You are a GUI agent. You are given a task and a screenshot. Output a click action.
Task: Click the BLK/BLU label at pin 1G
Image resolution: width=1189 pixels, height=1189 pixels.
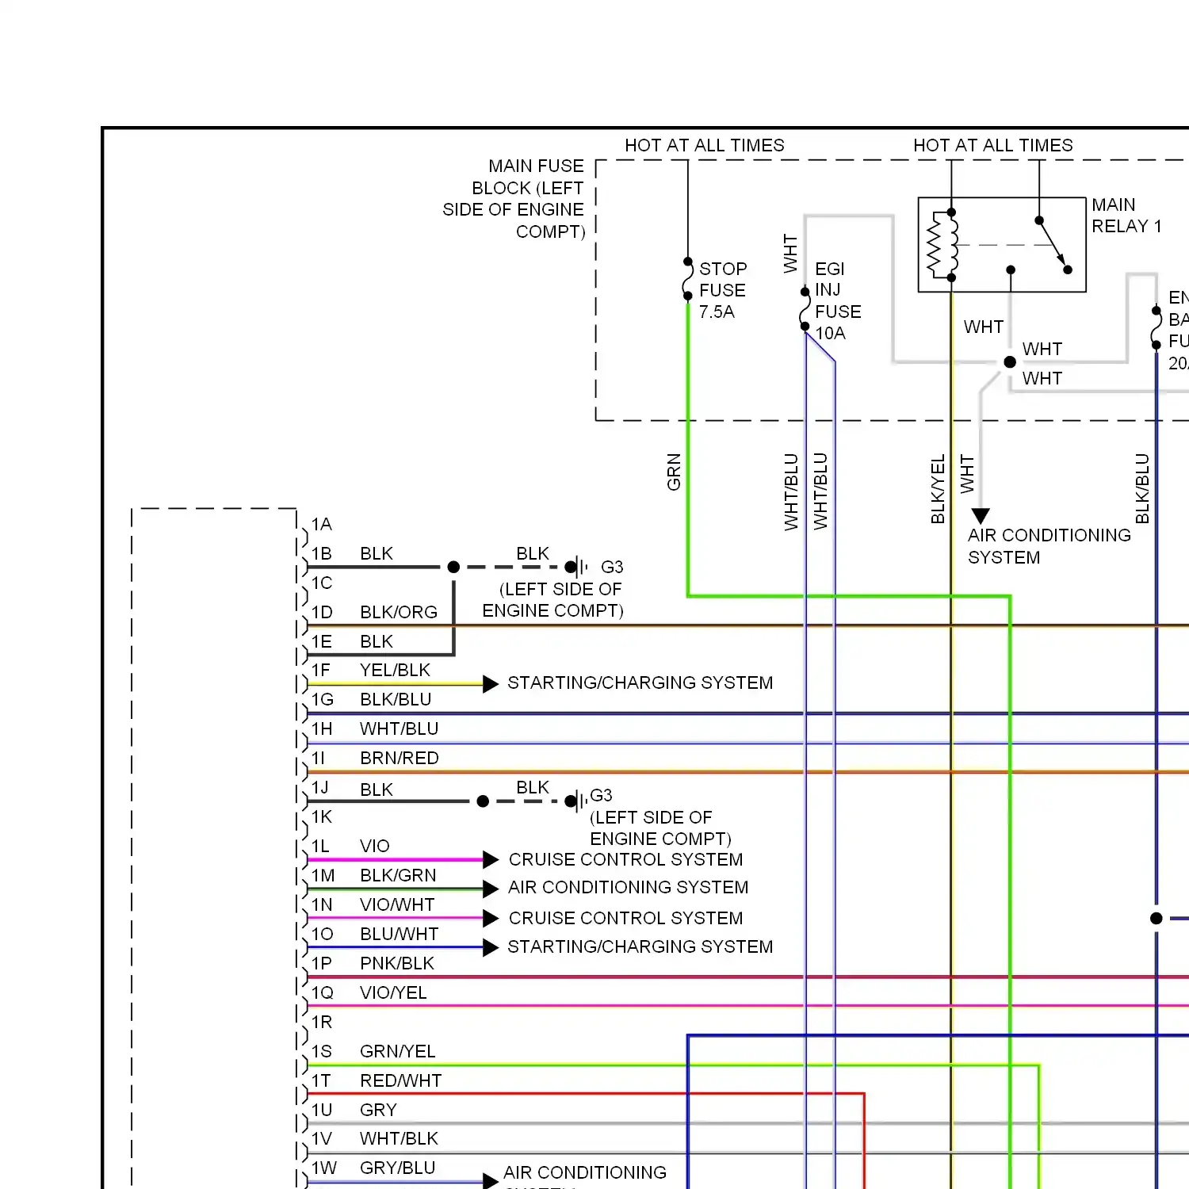[396, 699]
